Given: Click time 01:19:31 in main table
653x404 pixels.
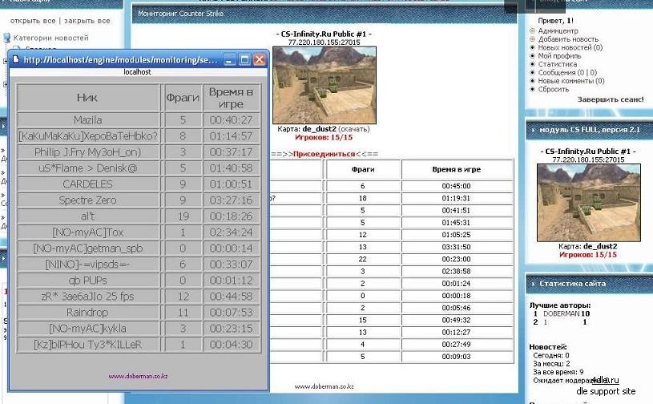Looking at the screenshot, I should [x=457, y=198].
